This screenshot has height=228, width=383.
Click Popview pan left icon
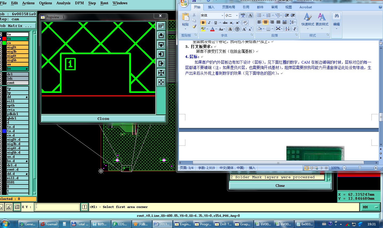(161, 54)
